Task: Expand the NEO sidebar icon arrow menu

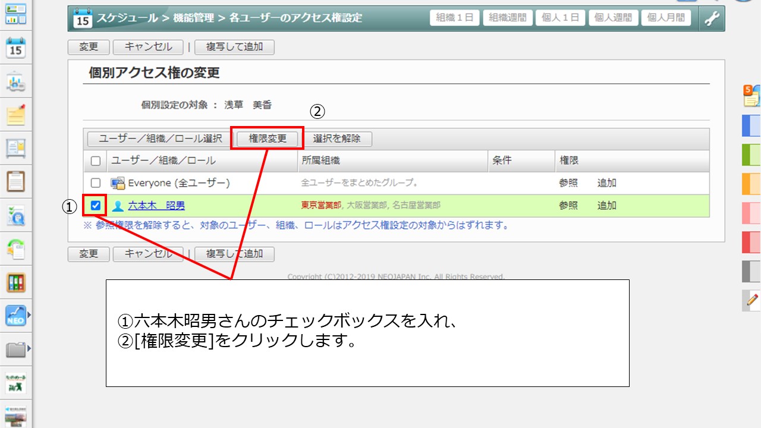Action: click(x=29, y=314)
